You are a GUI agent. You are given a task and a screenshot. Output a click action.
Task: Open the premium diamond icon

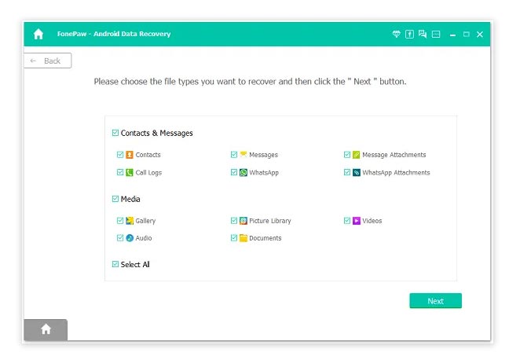tap(396, 34)
